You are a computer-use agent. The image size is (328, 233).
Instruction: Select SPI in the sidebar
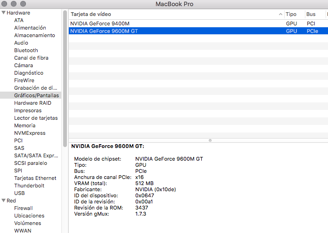point(18,171)
